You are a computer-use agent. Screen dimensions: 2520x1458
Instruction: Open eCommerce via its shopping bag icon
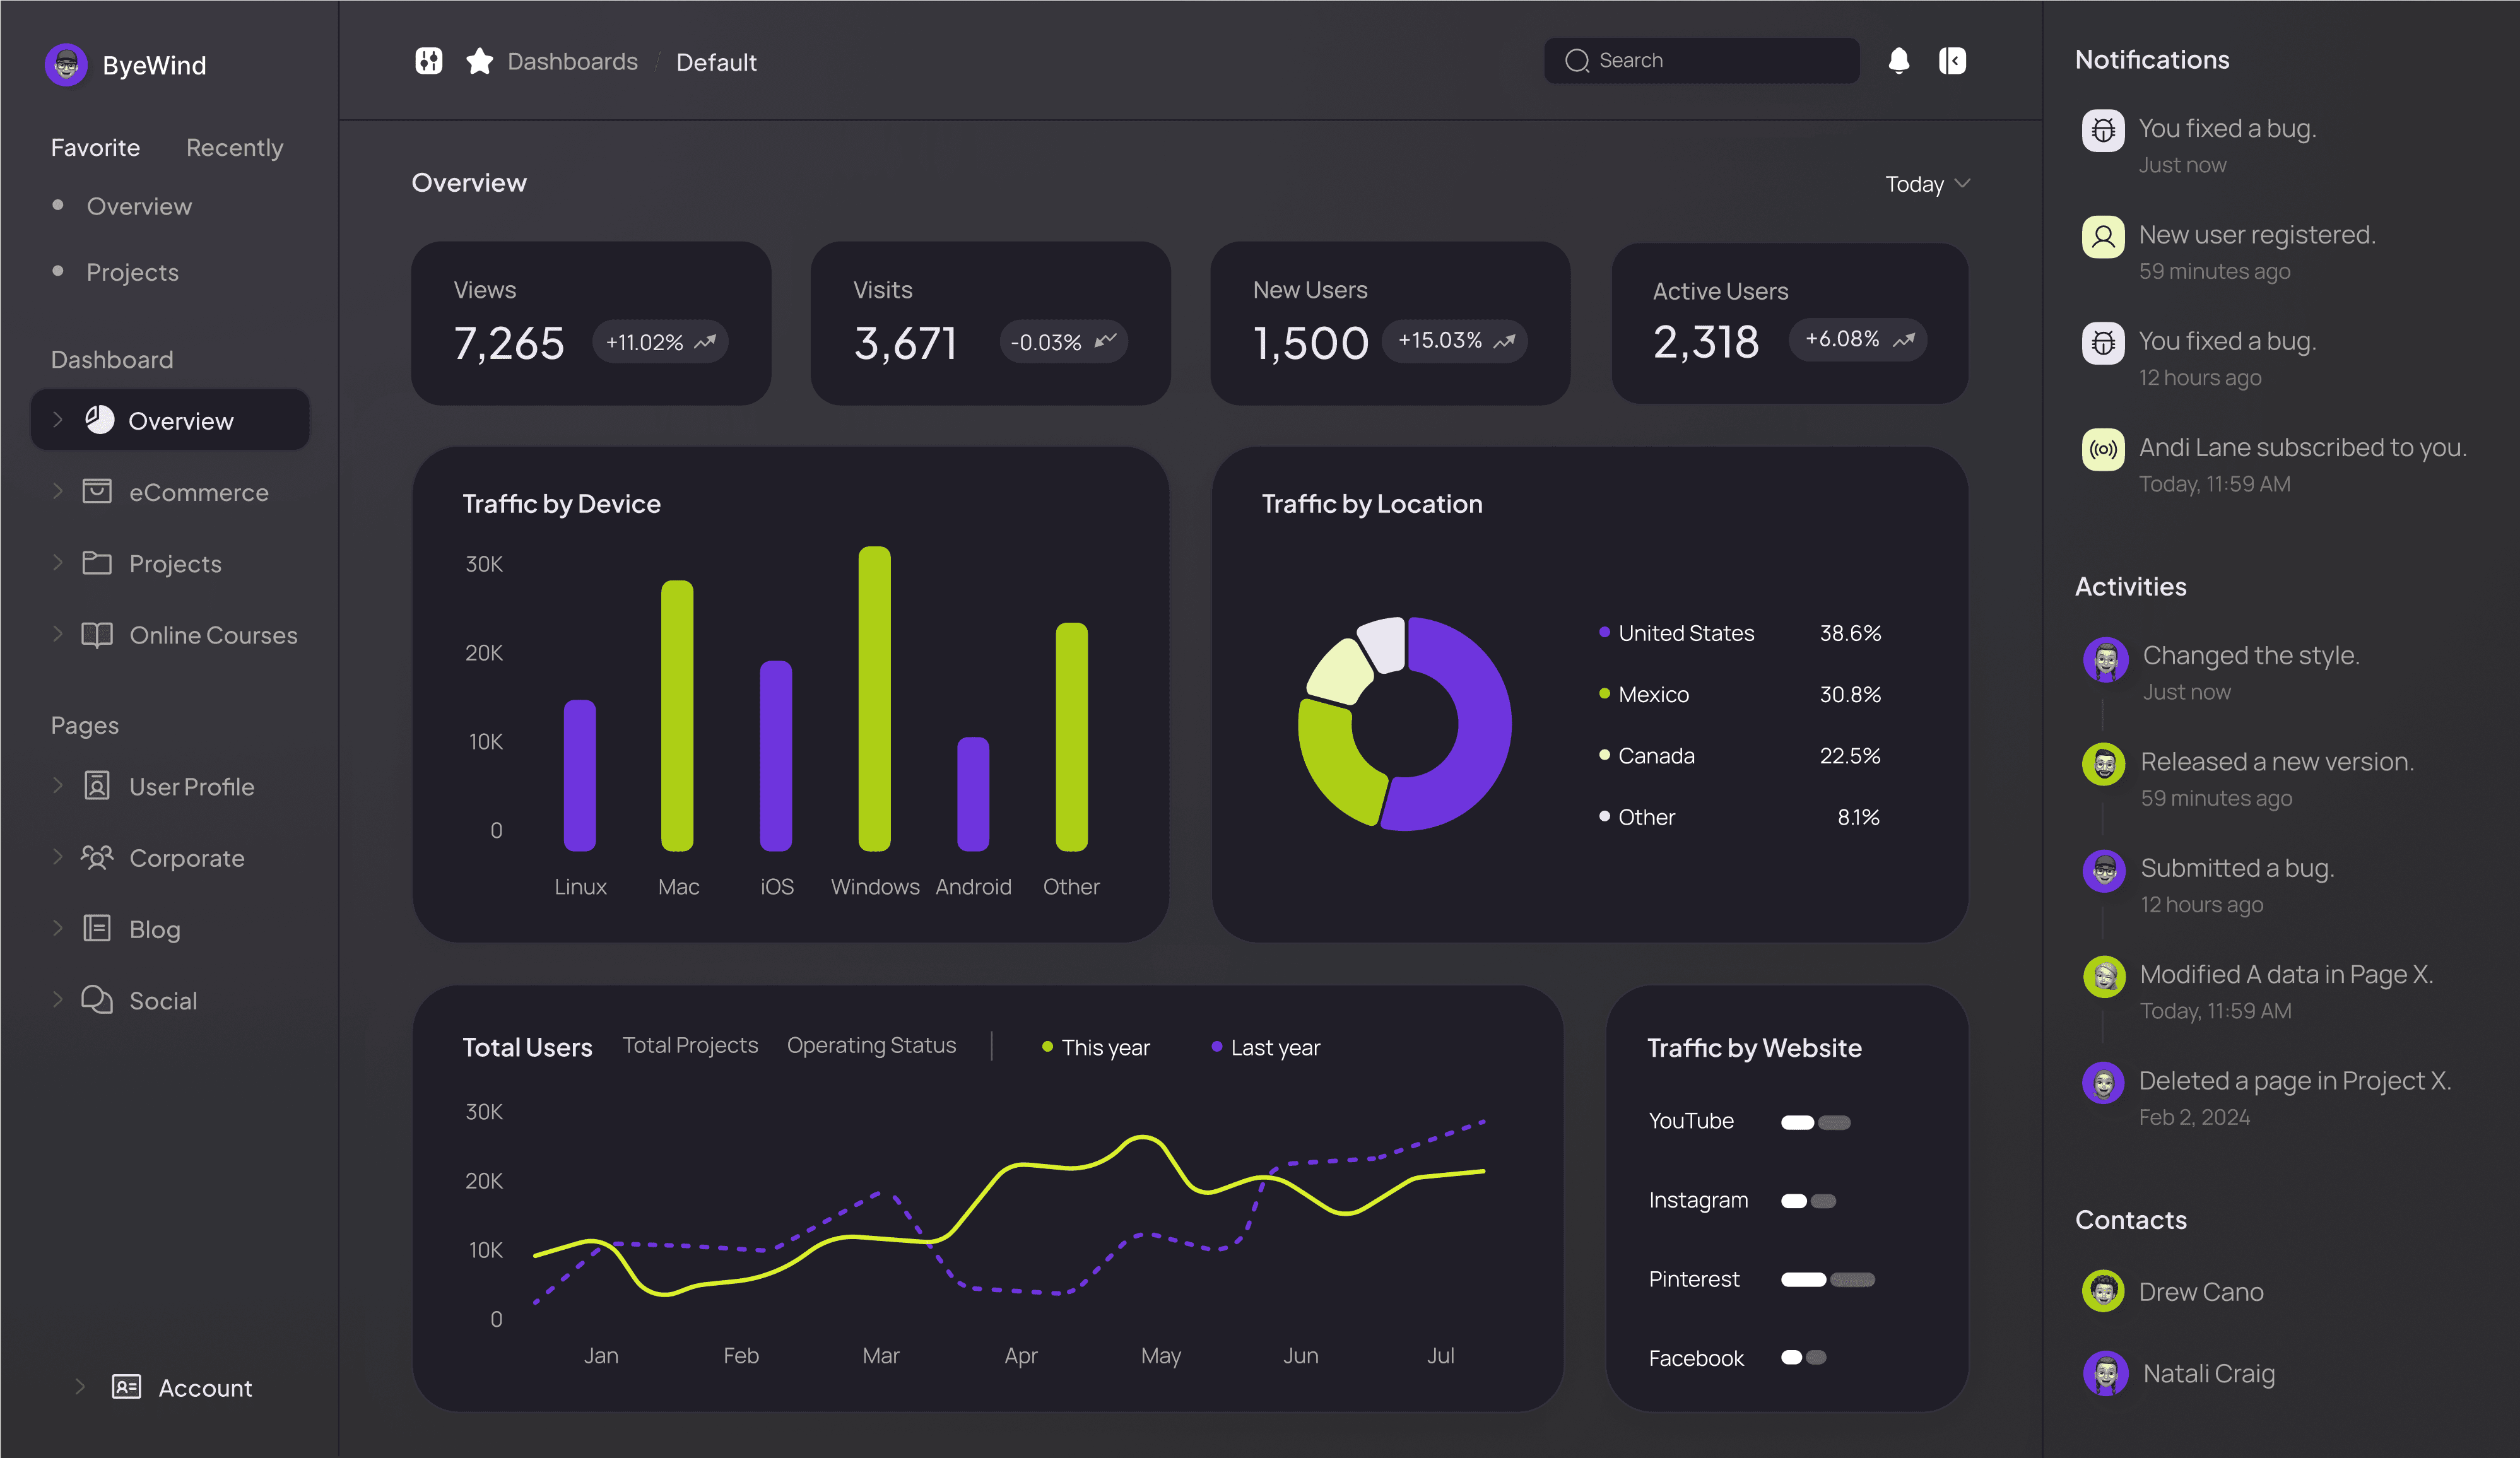[97, 491]
